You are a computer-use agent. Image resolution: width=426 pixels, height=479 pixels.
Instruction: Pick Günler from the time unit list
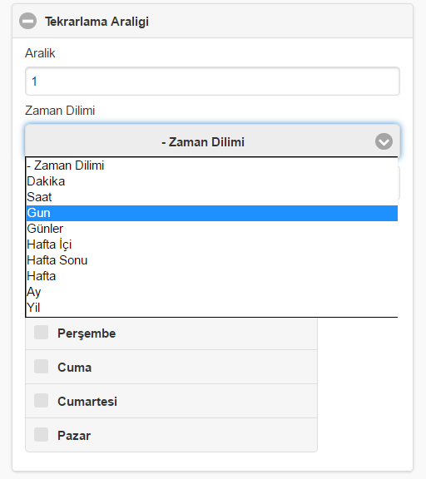click(212, 229)
